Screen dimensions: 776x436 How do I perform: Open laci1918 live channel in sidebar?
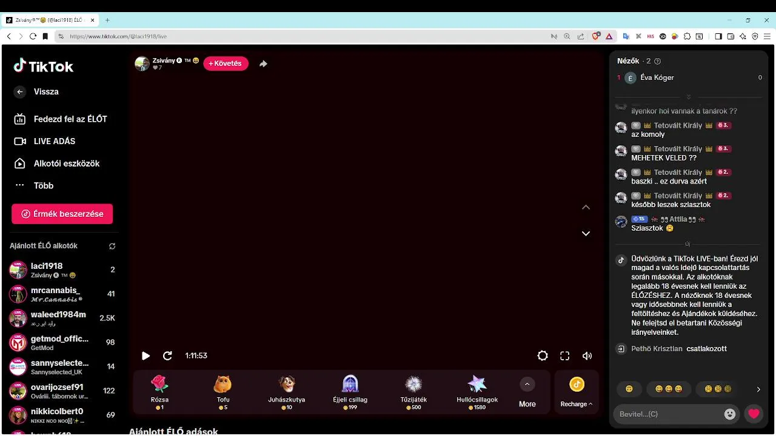pyautogui.click(x=62, y=270)
